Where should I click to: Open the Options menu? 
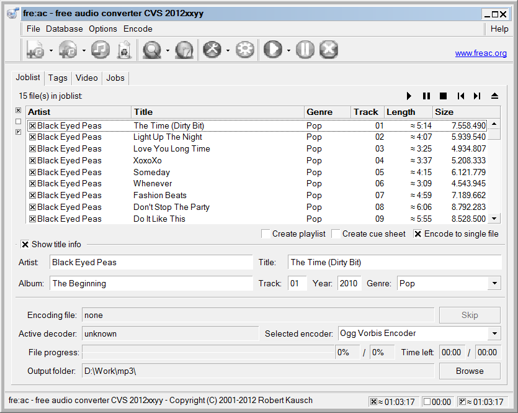point(103,29)
